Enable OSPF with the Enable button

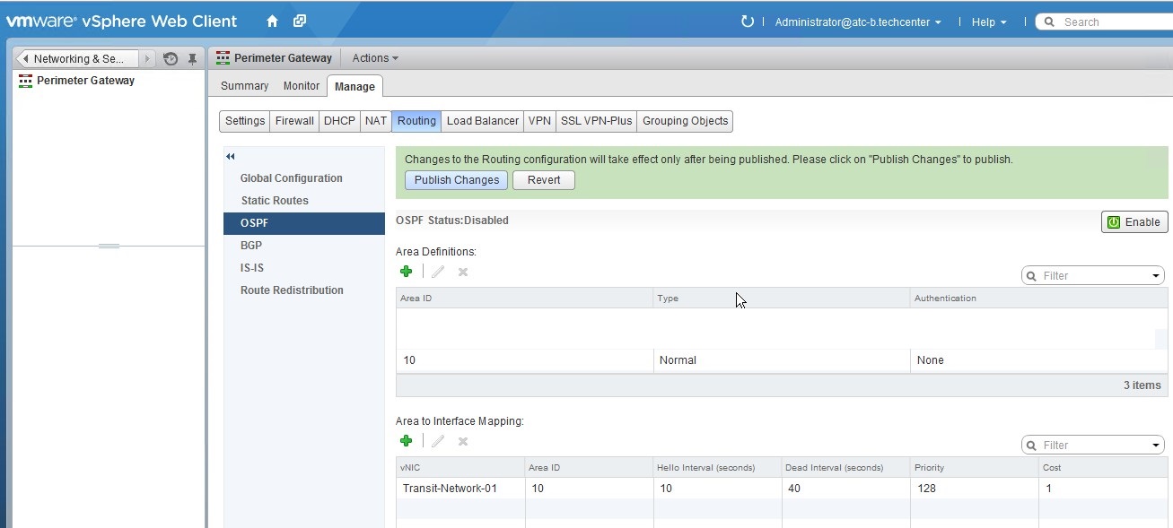pyautogui.click(x=1134, y=222)
